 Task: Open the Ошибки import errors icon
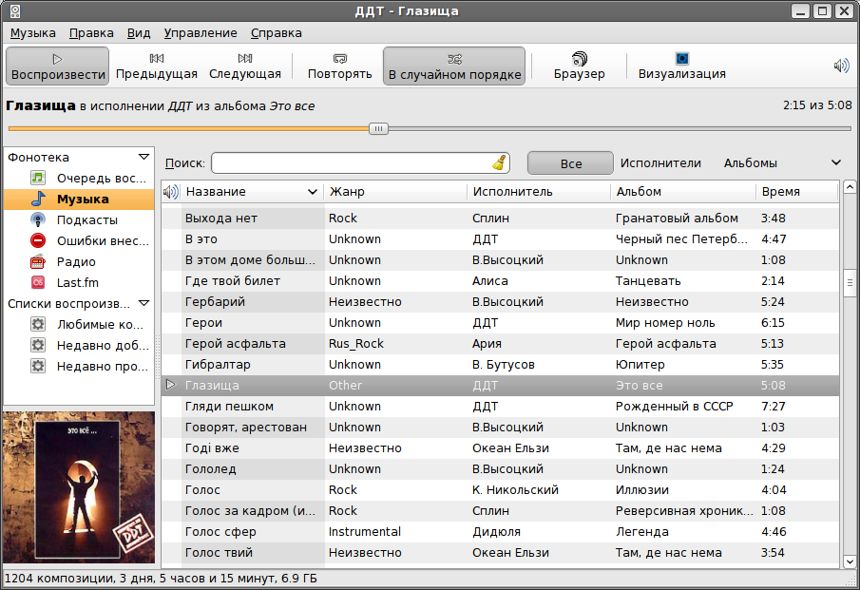[x=38, y=240]
